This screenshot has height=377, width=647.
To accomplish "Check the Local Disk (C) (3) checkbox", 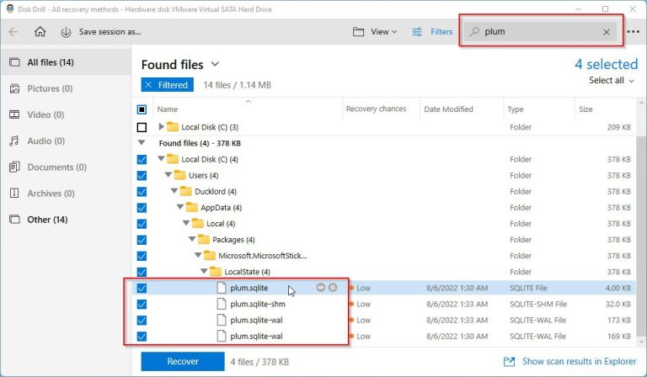I will (x=142, y=127).
